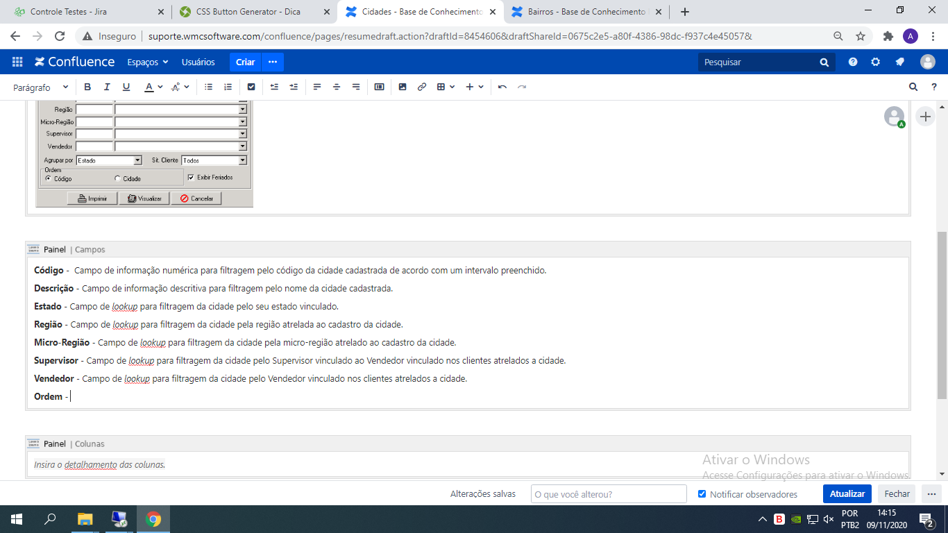Insert a task list checkbox

251,87
